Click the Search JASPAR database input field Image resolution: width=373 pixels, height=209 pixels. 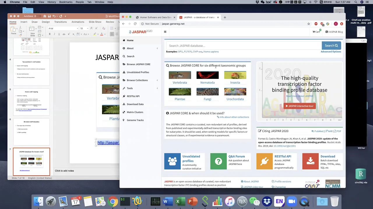[x=244, y=46]
